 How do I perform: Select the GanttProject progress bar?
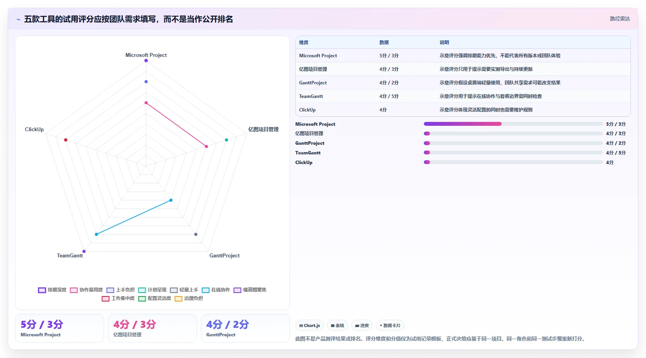click(x=513, y=143)
